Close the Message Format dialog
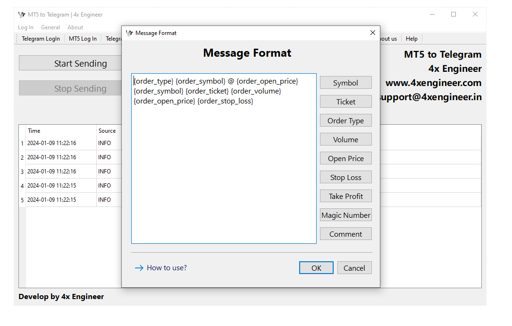Screen dimensions: 512x326 (373, 33)
